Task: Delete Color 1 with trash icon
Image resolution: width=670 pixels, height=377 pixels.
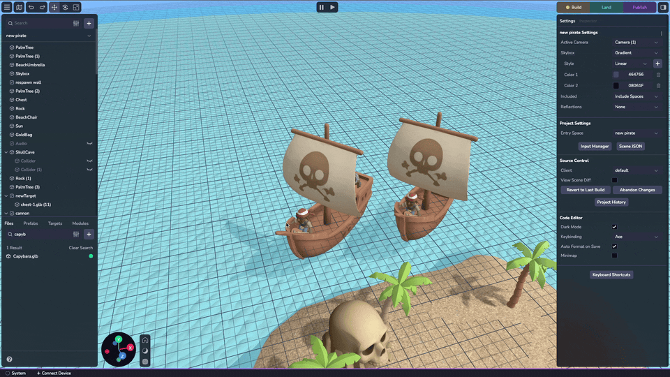Action: tap(657, 75)
